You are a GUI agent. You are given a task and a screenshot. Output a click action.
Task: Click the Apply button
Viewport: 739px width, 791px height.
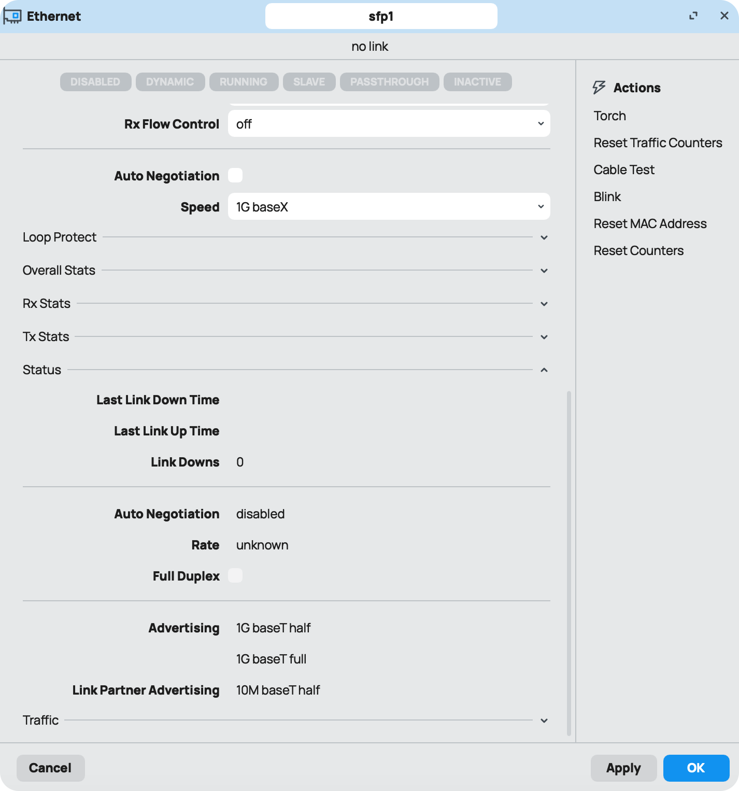point(623,768)
